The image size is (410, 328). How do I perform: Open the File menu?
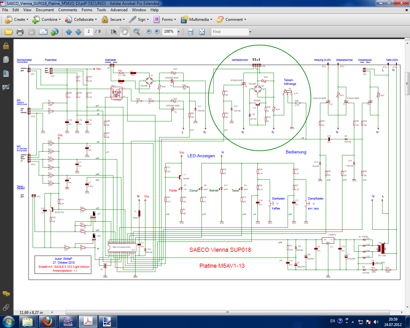[5, 10]
